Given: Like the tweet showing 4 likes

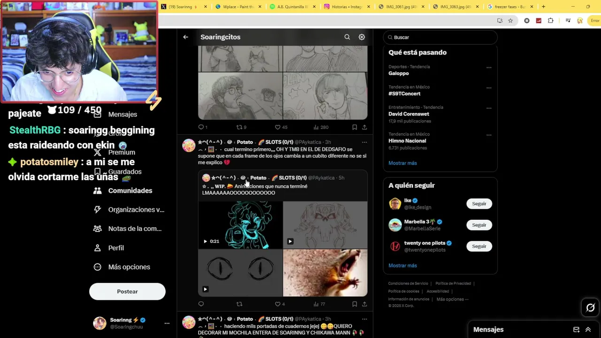Looking at the screenshot, I should (280, 304).
